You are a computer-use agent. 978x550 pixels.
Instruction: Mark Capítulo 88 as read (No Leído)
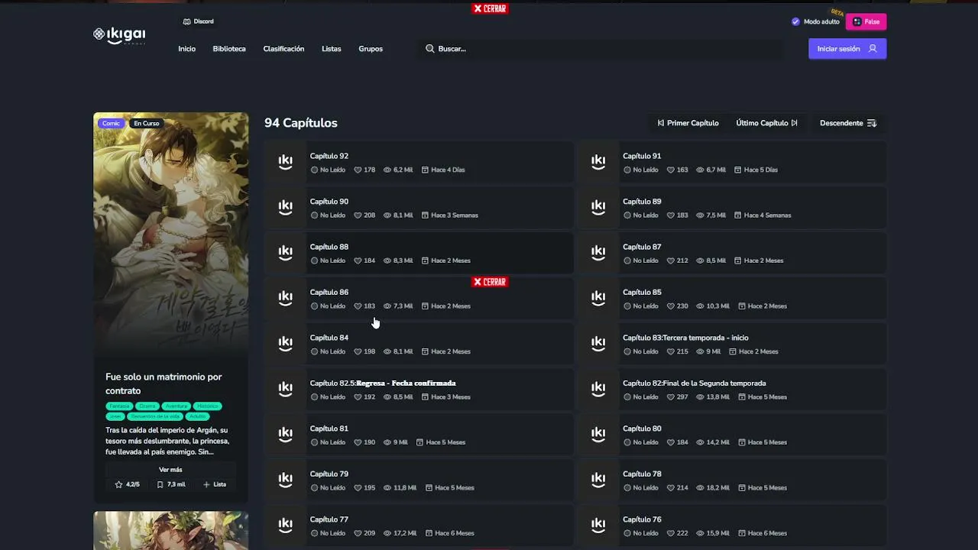(328, 260)
